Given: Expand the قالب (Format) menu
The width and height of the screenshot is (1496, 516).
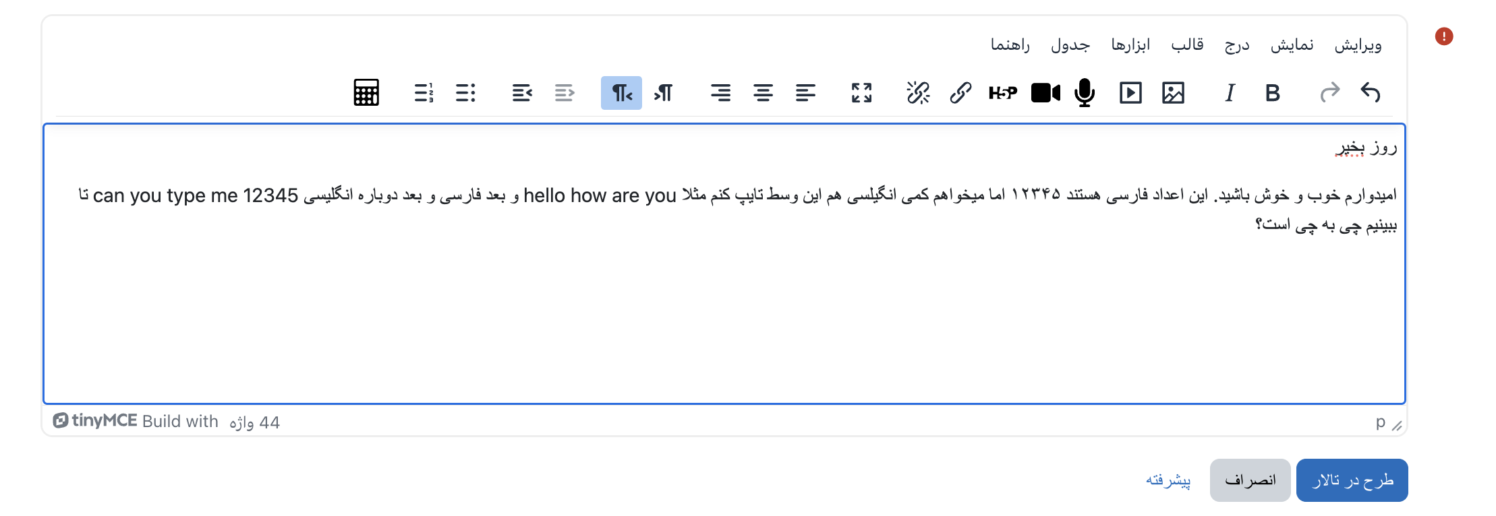Looking at the screenshot, I should point(1187,45).
